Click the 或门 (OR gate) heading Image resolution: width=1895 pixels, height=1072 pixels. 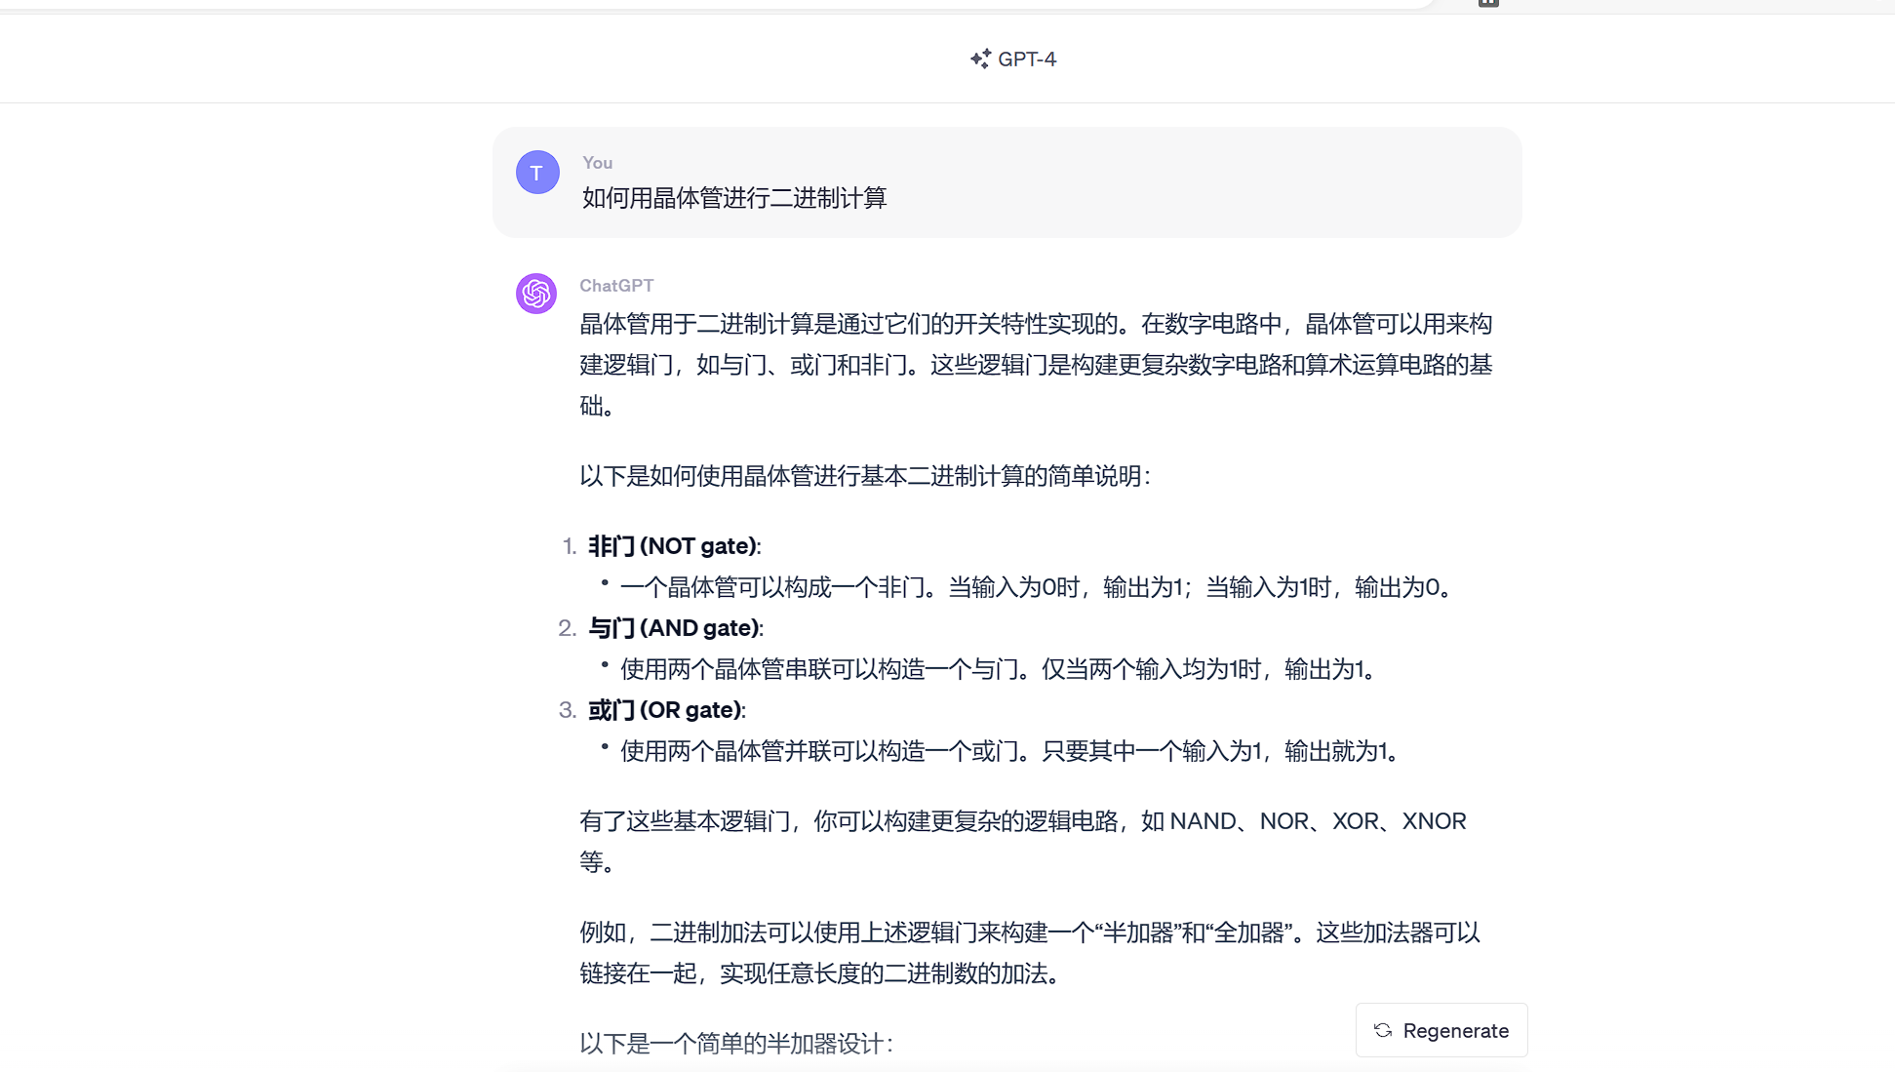666,710
